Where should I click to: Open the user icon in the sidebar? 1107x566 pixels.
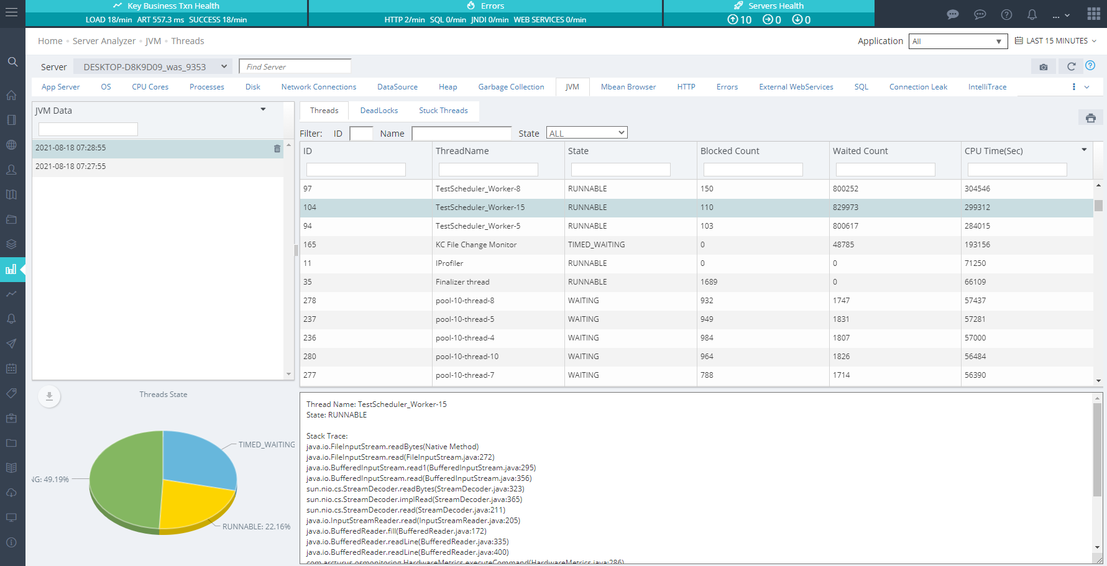point(11,170)
